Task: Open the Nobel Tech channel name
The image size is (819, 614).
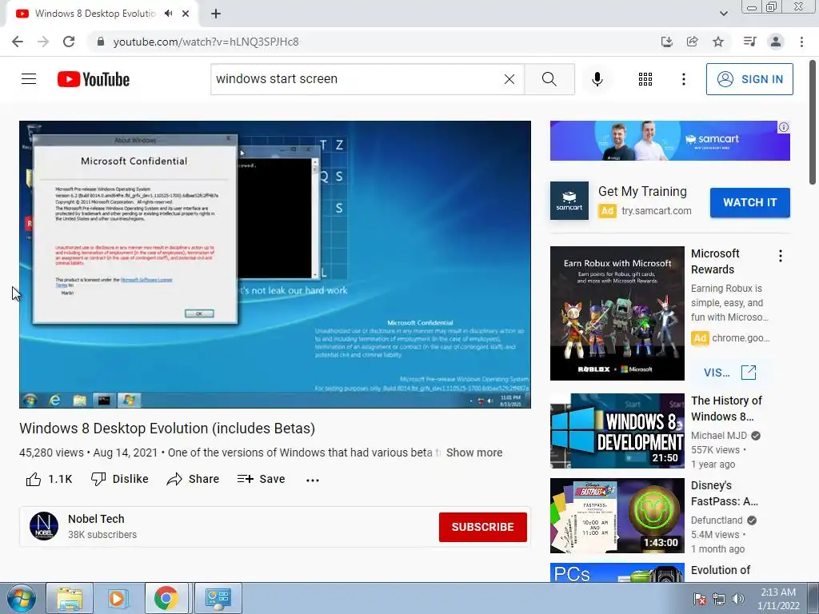Action: 96,519
